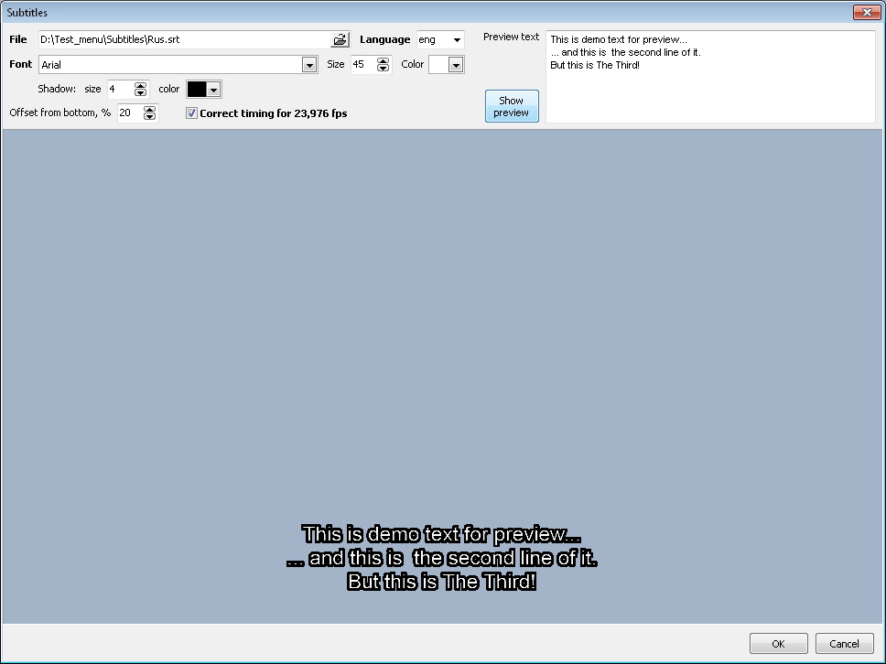Click the black shadow color swatch

point(197,90)
